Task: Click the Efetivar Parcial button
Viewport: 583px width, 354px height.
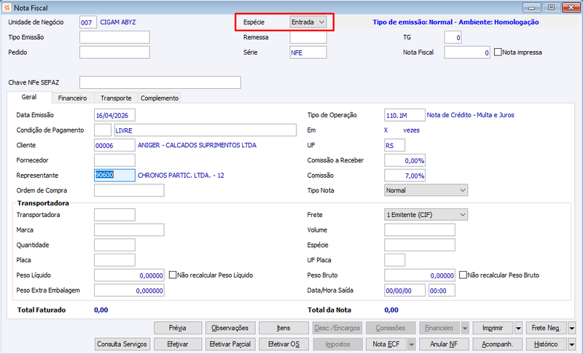Action: (x=230, y=345)
